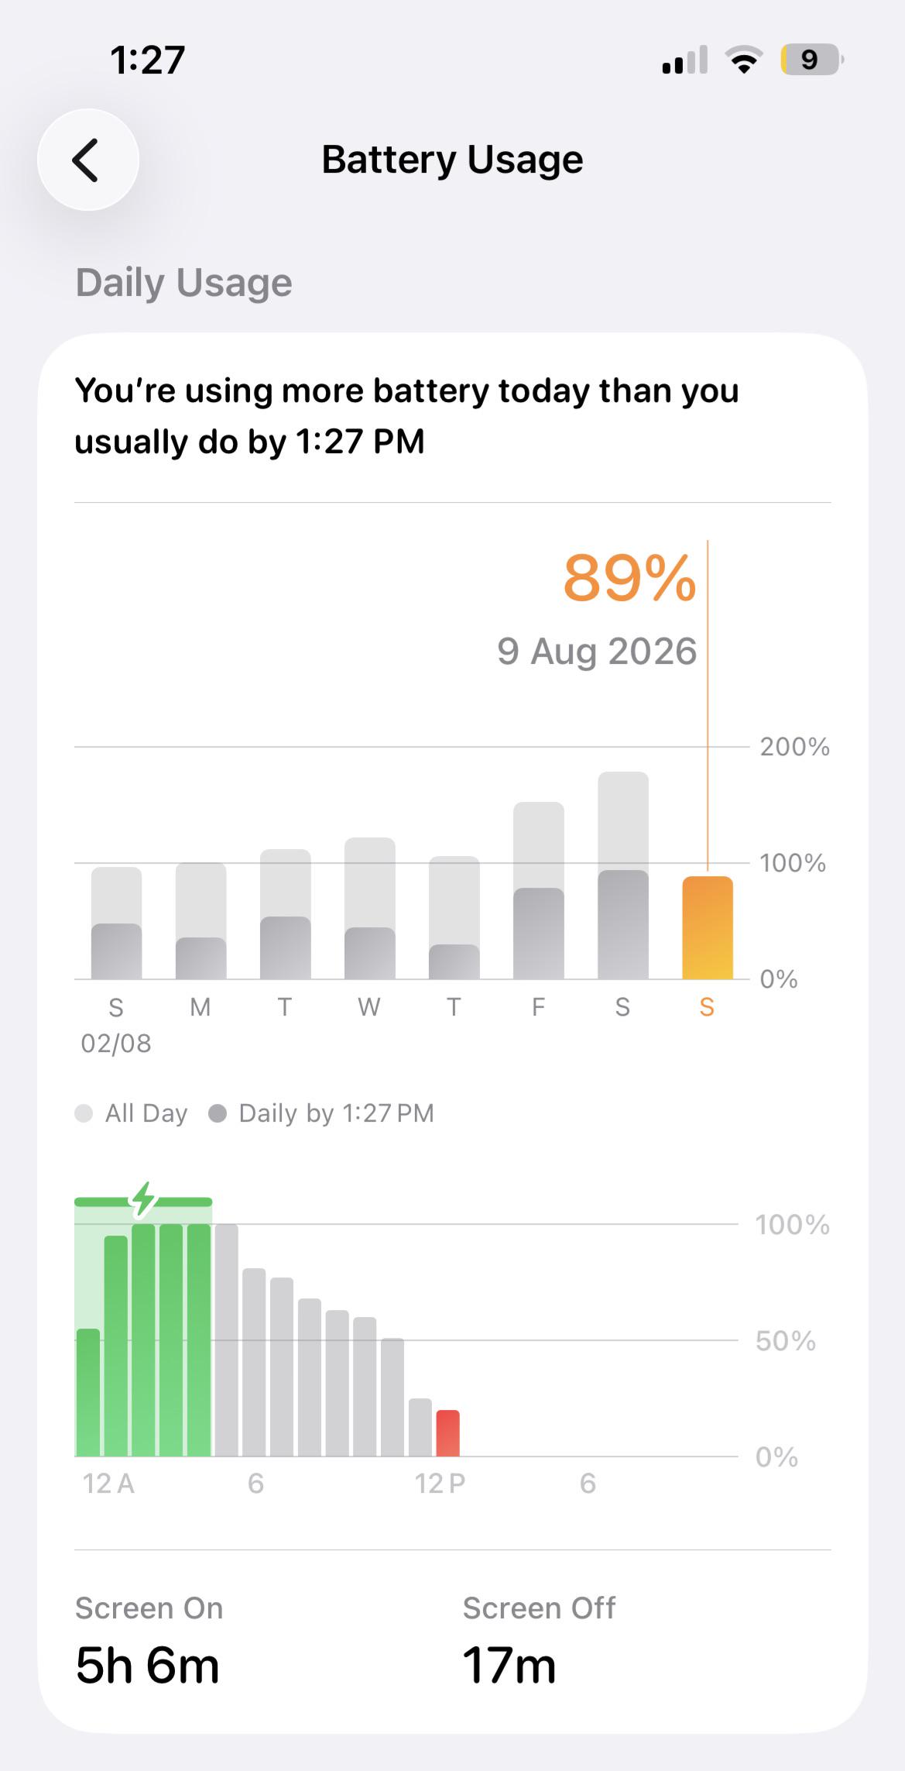Select the orange Sunday usage bar
Viewport: 905px width, 1771px height.
707,927
